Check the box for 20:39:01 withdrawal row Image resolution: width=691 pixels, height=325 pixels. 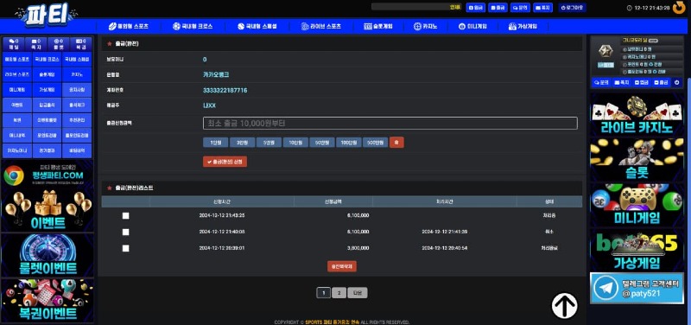coord(125,248)
